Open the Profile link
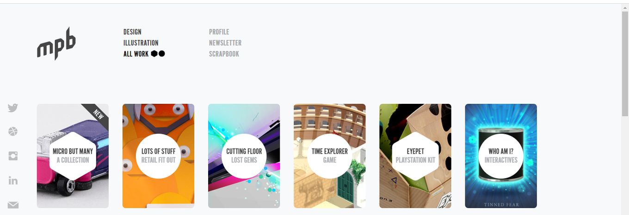Screen dimensions: 629x215 click(x=219, y=32)
